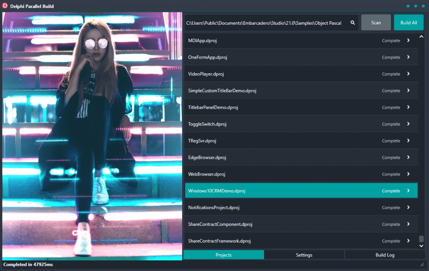
Task: Select the WebBrowser.dproj project name
Action: click(207, 174)
